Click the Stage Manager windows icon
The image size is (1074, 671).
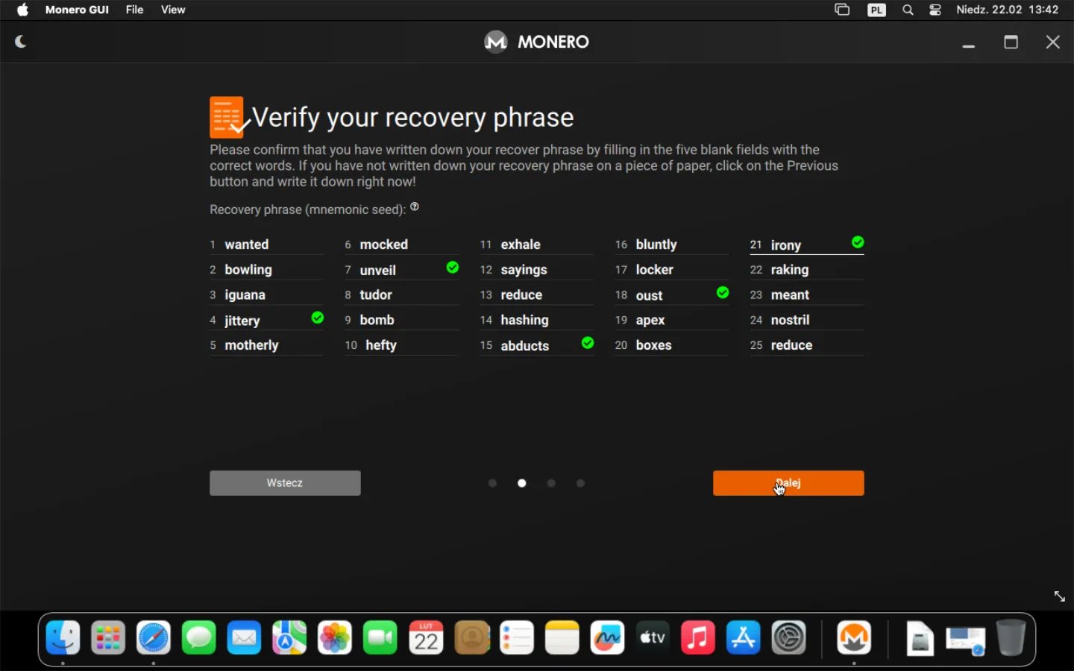[842, 10]
